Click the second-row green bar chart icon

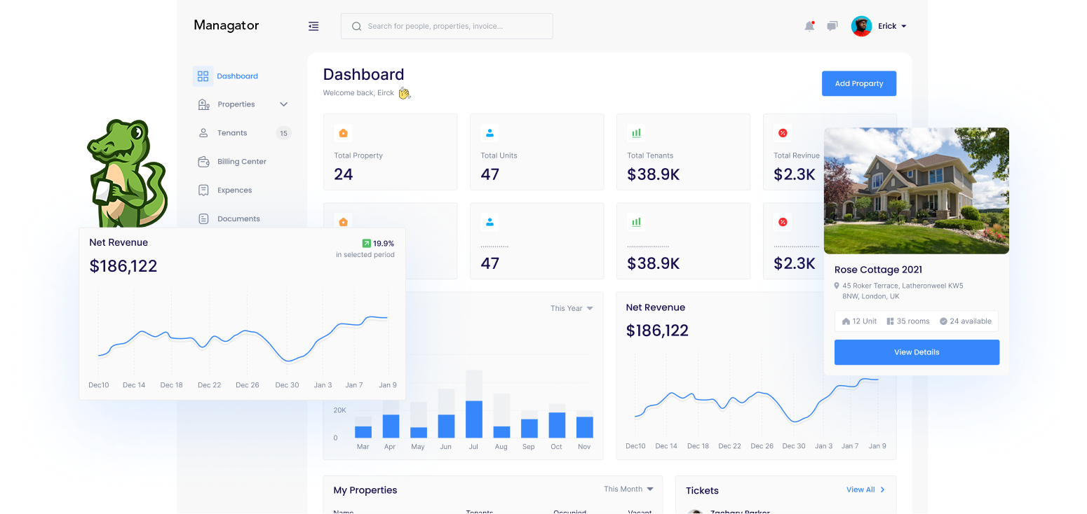pyautogui.click(x=636, y=222)
